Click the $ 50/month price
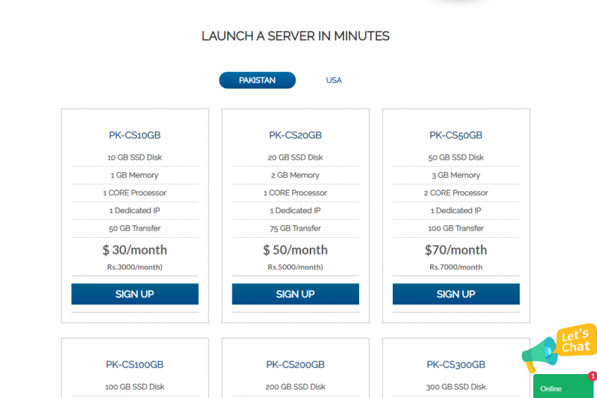Image resolution: width=597 pixels, height=398 pixels. (x=295, y=250)
